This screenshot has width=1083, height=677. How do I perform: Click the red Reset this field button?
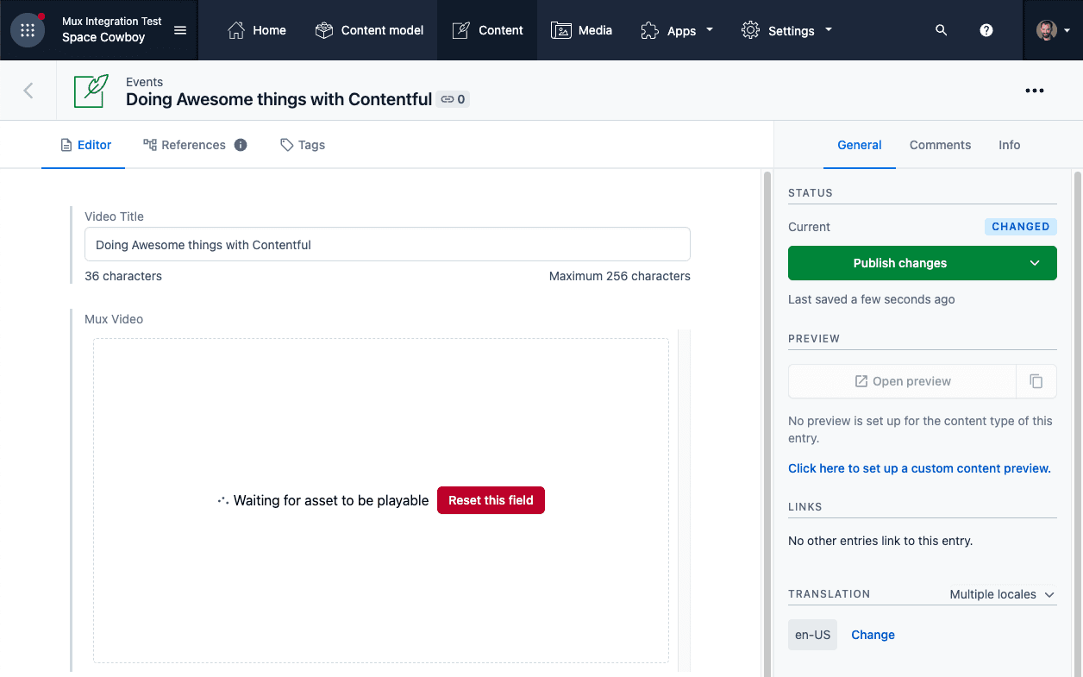[x=491, y=500]
